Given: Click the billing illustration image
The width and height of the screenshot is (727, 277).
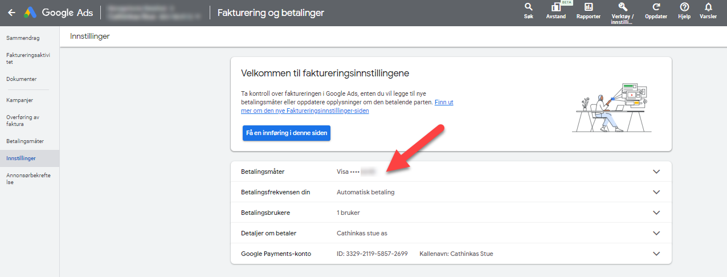Looking at the screenshot, I should [611, 108].
